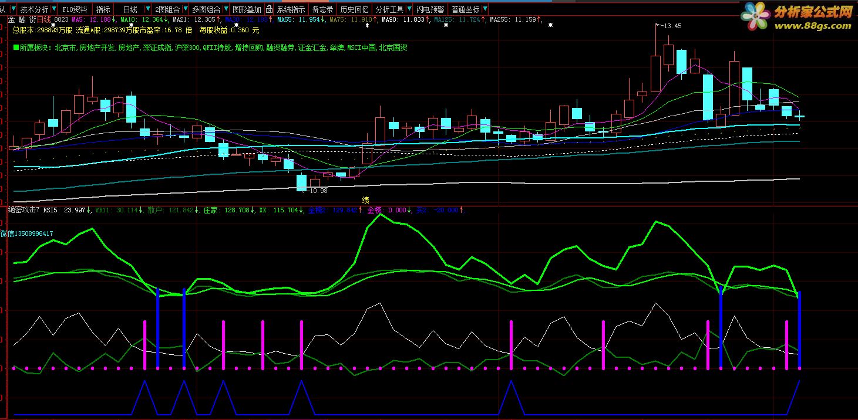Screen dimensions: 858x420
Task: Open the 技术分析 dropdown arrow
Action: (x=55, y=9)
